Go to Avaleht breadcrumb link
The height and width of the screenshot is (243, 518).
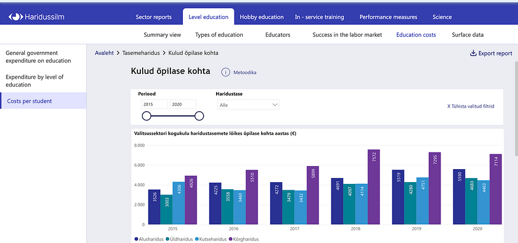(104, 53)
